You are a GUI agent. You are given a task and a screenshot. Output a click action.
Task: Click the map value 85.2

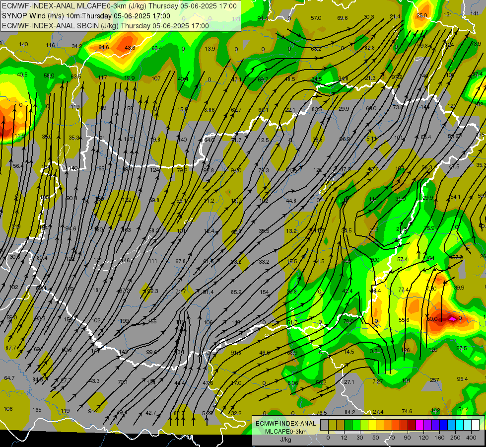pos(236,292)
